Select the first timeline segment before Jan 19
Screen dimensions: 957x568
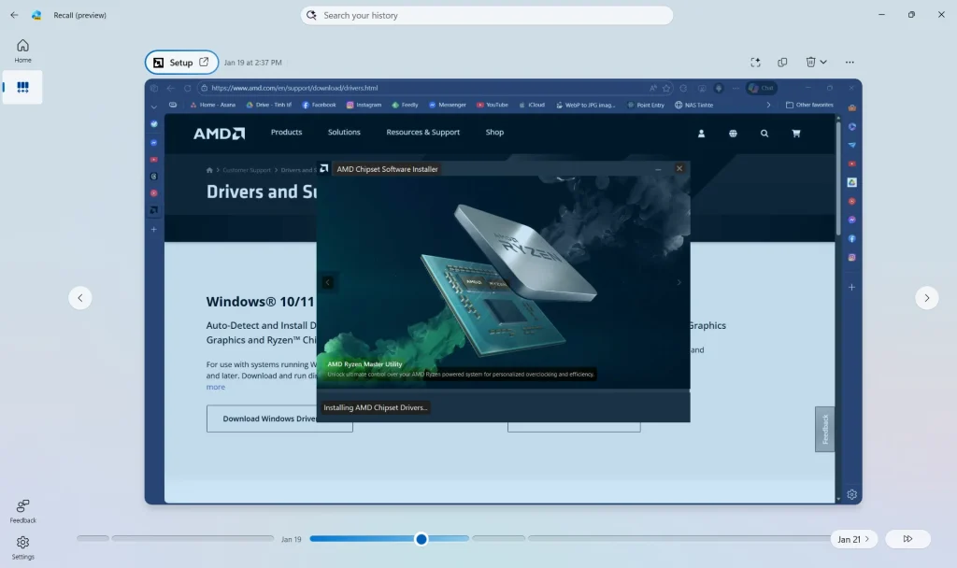coord(93,538)
